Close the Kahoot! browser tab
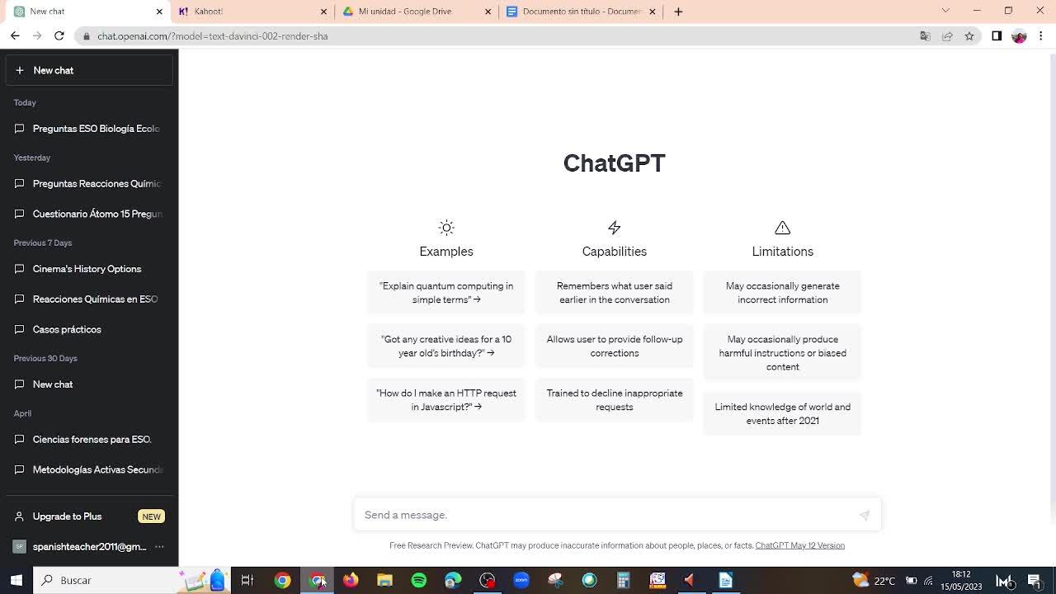Image resolution: width=1056 pixels, height=594 pixels. tap(323, 12)
